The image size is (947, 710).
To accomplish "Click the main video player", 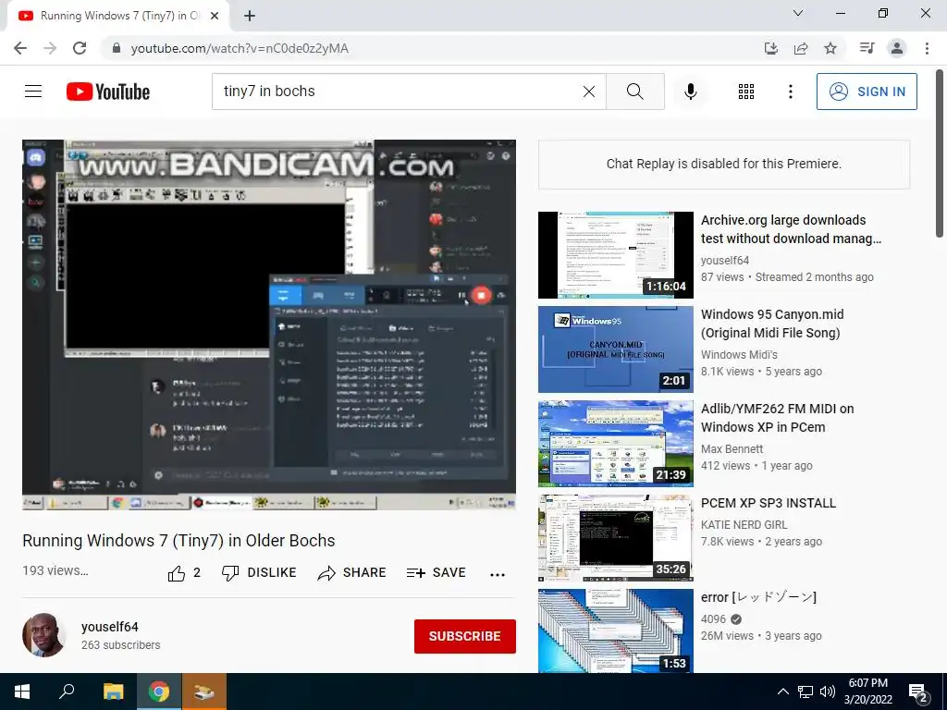I will coord(269,324).
